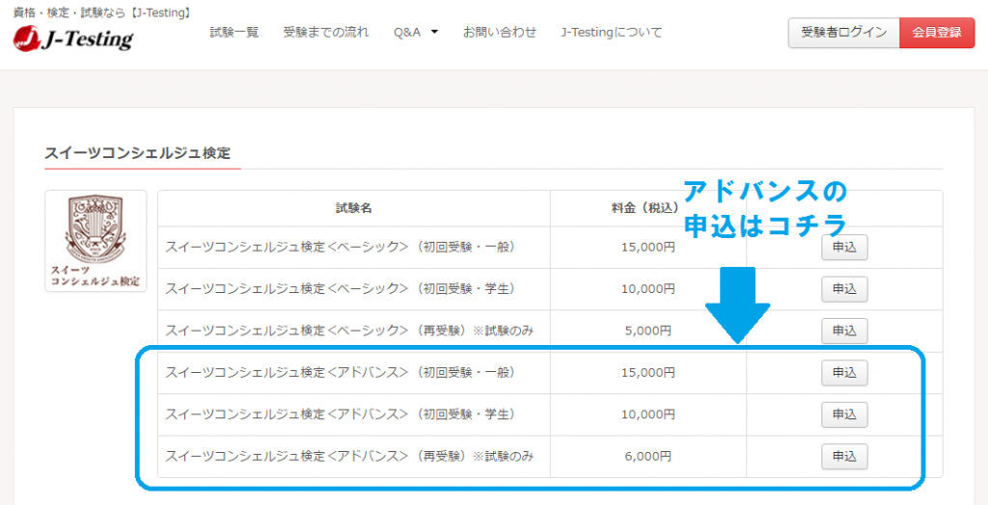Select アドバンス（初回受験・学生） exam name

click(341, 414)
